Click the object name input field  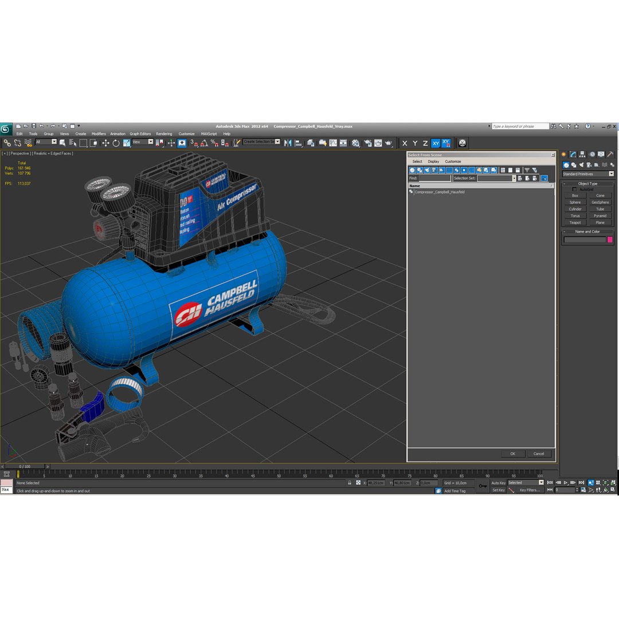(x=585, y=240)
